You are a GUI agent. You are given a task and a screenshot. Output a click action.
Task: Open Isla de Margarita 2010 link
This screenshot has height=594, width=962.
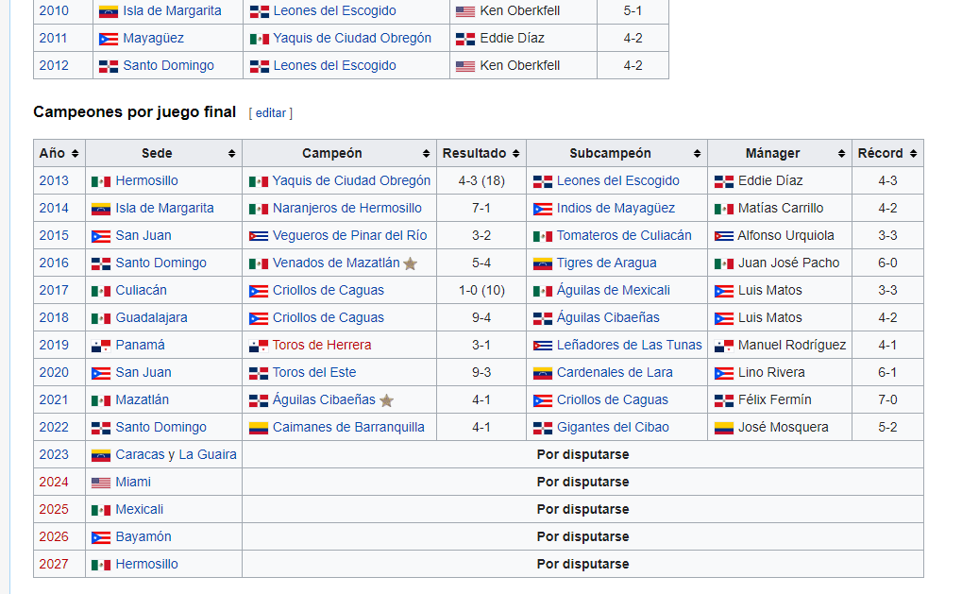click(x=173, y=11)
